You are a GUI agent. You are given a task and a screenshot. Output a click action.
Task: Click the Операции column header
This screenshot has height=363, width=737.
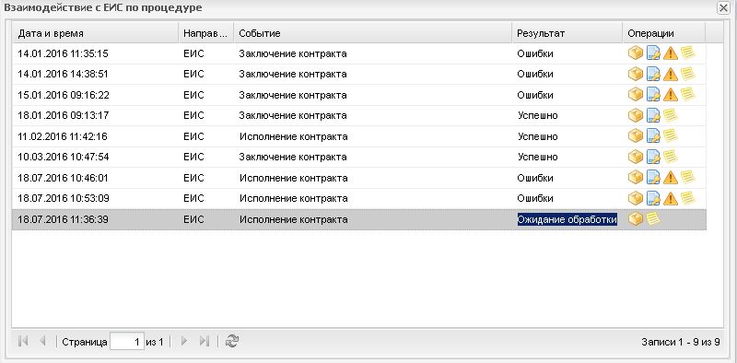[664, 33]
